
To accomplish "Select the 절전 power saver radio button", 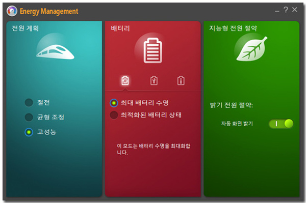I will pyautogui.click(x=29, y=103).
